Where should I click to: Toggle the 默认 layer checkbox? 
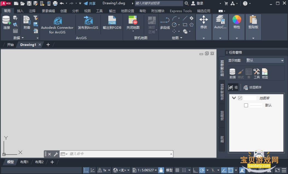tap(246, 105)
